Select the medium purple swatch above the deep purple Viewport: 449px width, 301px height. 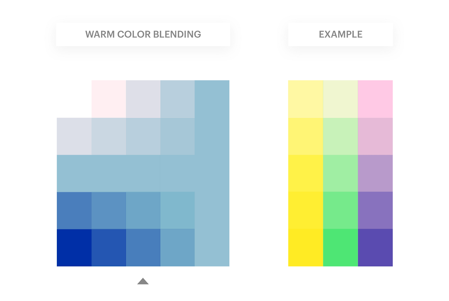[375, 210]
